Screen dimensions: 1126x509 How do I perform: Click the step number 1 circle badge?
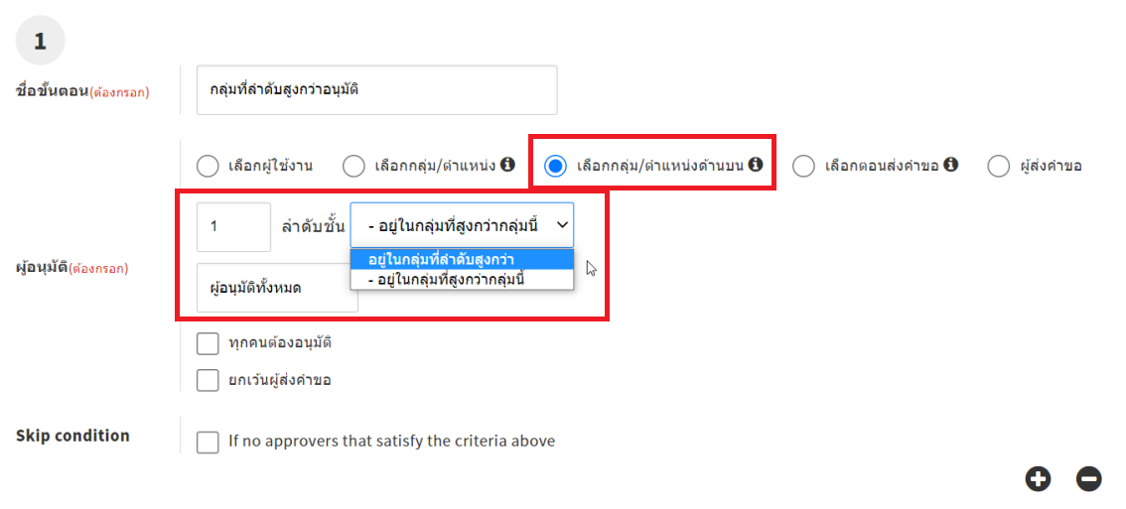click(x=41, y=41)
